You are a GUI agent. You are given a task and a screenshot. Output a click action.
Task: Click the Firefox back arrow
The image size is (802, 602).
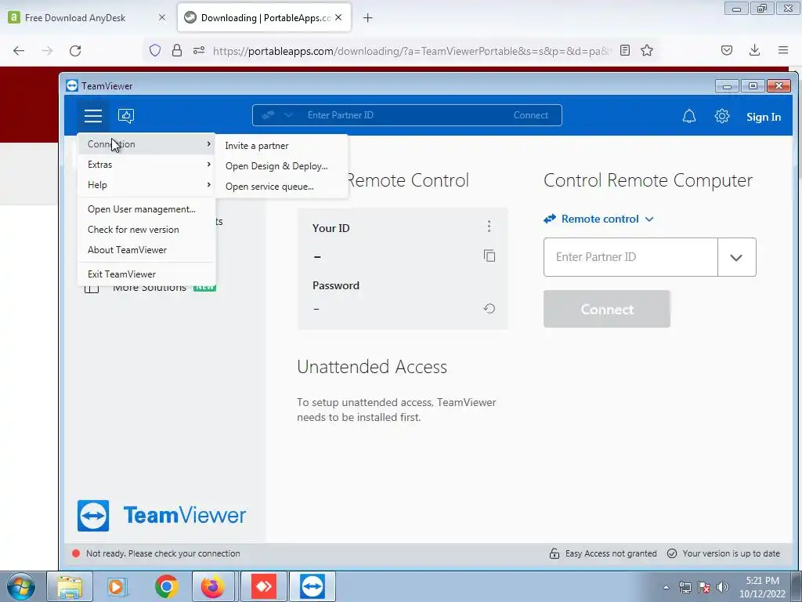click(19, 51)
